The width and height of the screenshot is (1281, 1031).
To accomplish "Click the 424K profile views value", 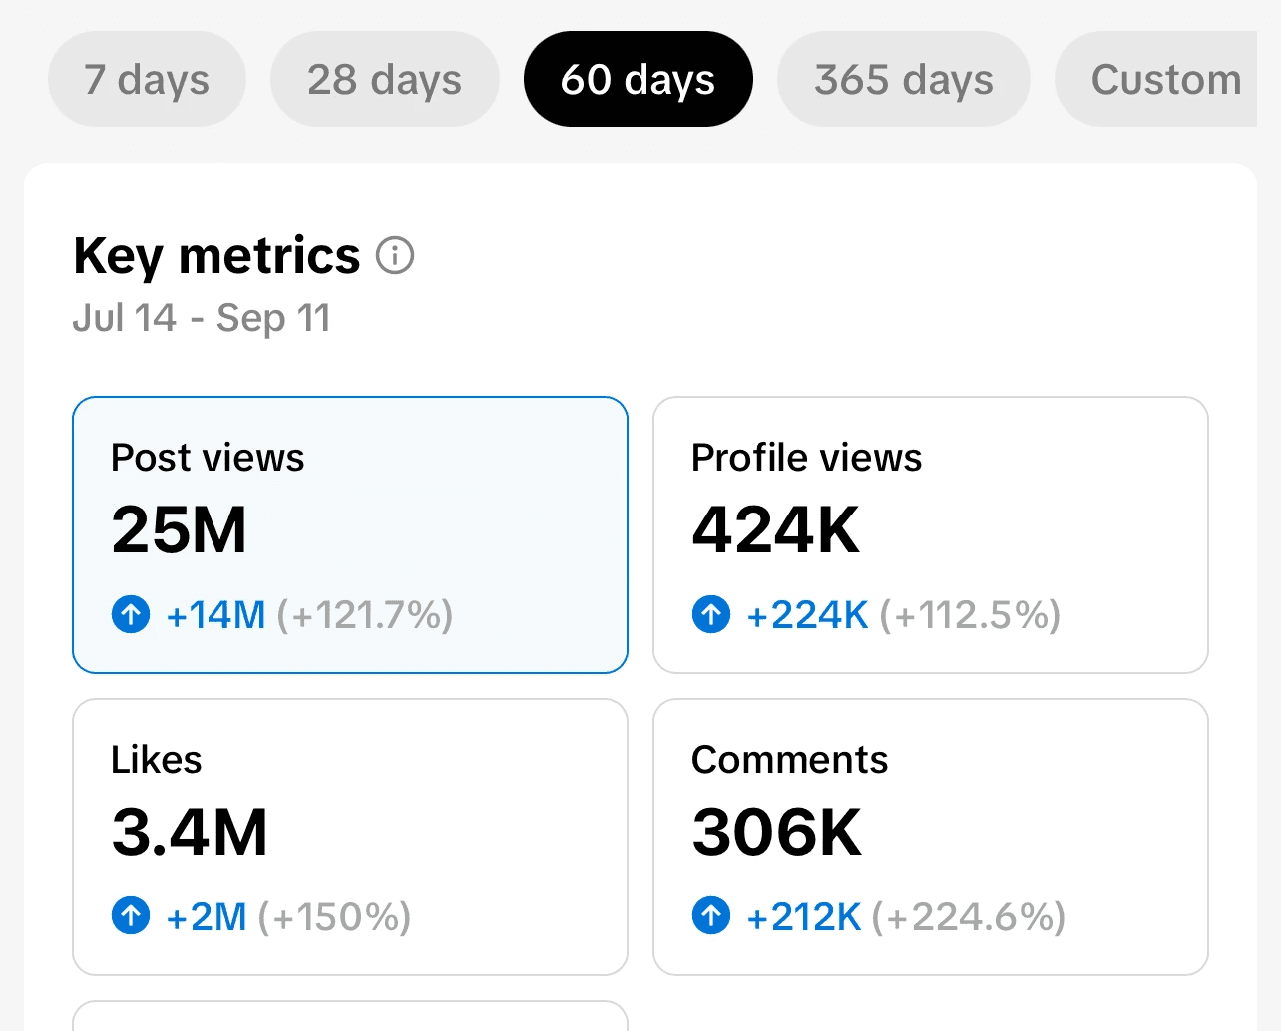I will (776, 529).
